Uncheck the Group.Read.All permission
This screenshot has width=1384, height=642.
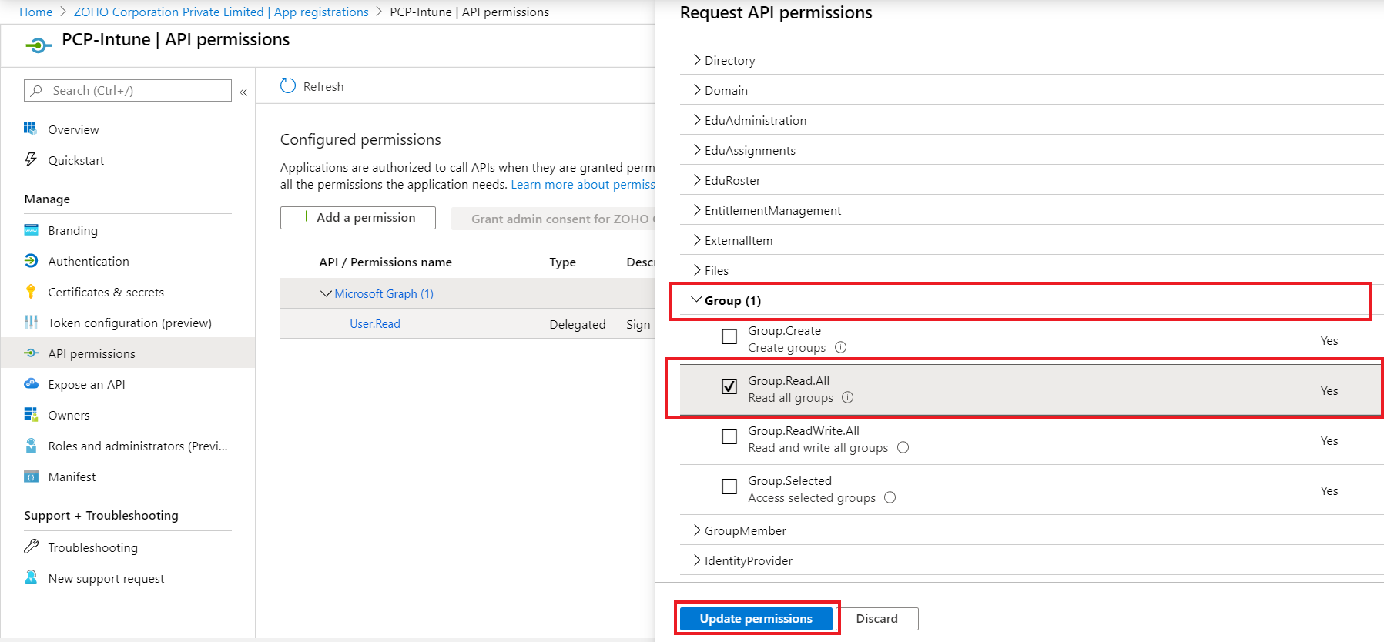coord(729,386)
